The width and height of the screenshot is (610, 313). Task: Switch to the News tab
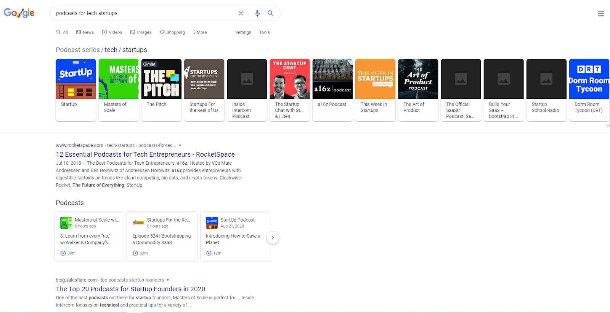coord(85,32)
